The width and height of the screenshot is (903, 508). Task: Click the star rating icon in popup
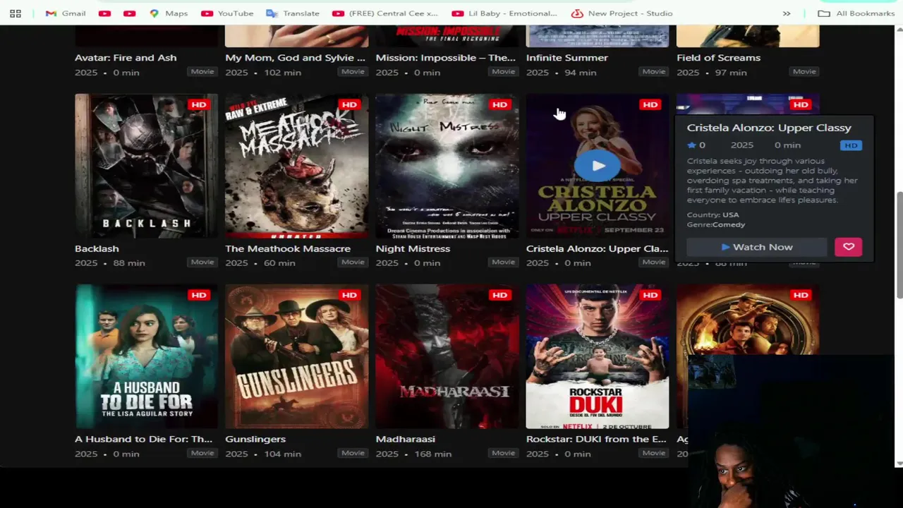pyautogui.click(x=691, y=145)
